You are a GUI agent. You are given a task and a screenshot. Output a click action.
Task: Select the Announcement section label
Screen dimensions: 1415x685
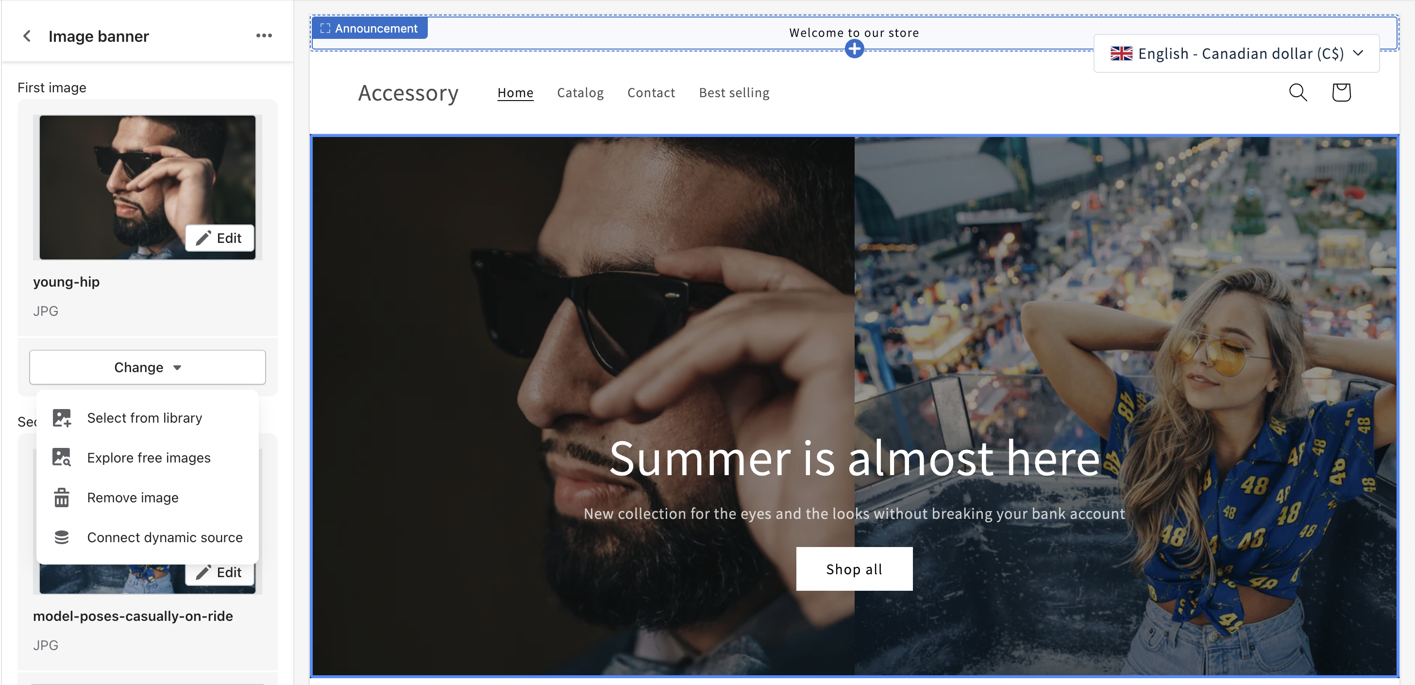[369, 29]
